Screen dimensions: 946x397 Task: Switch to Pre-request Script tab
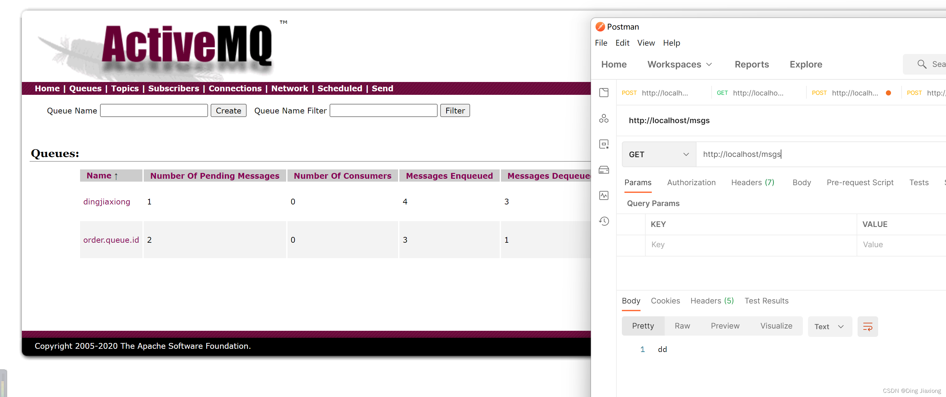[860, 183]
